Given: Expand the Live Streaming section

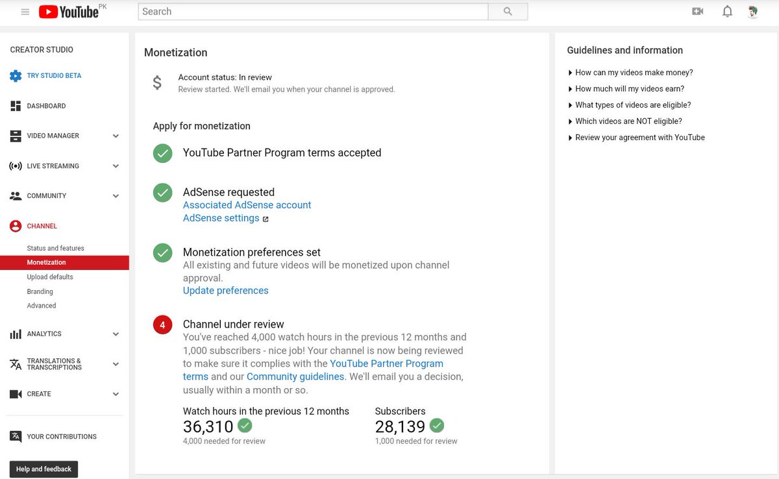Looking at the screenshot, I should point(116,166).
